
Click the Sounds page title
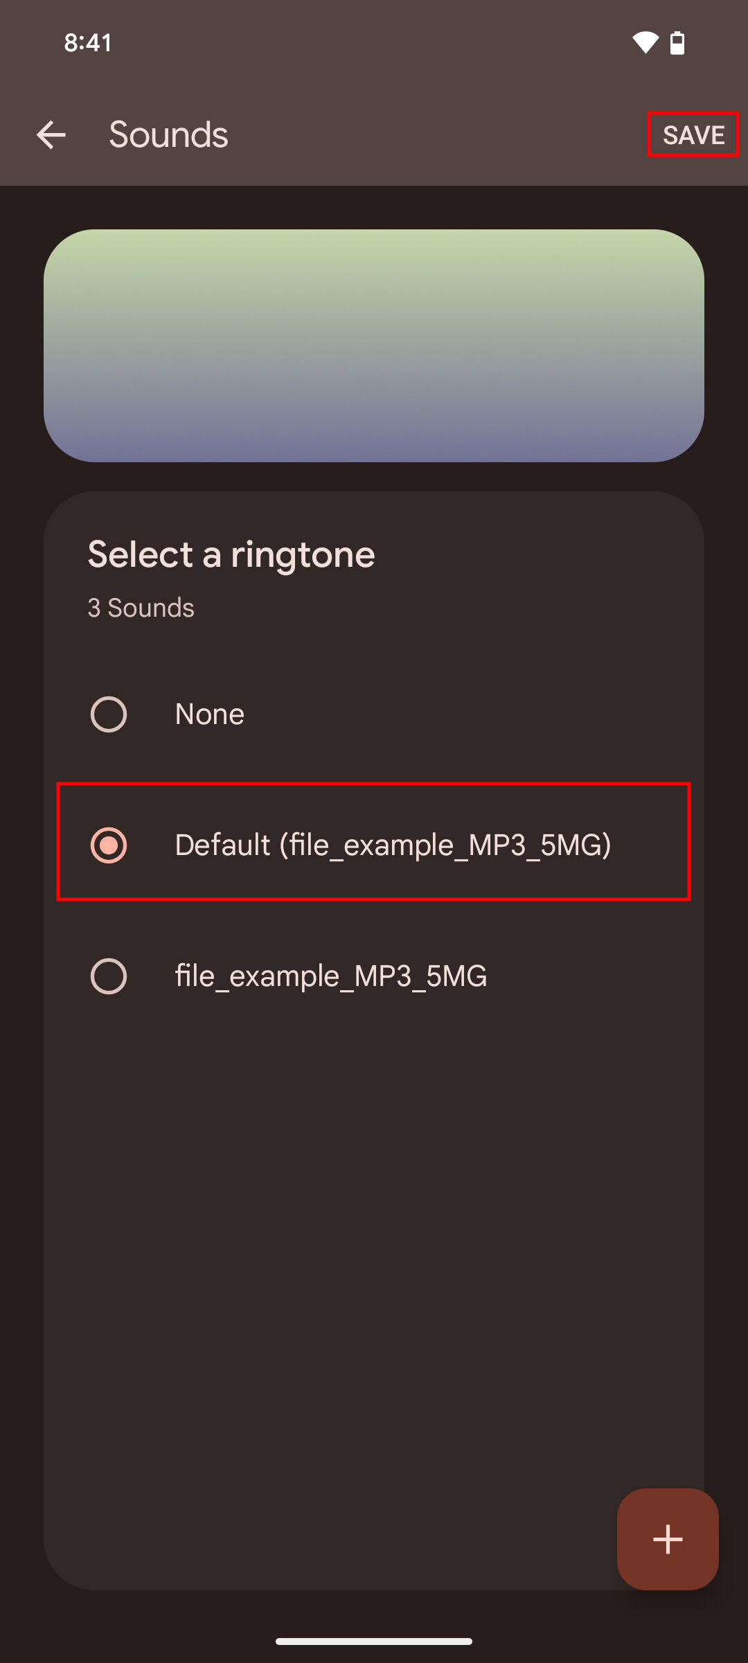coord(168,134)
